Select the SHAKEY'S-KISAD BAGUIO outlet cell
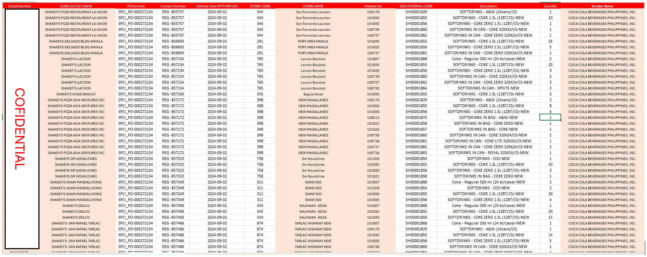This screenshot has height=257, width=647. (76, 94)
